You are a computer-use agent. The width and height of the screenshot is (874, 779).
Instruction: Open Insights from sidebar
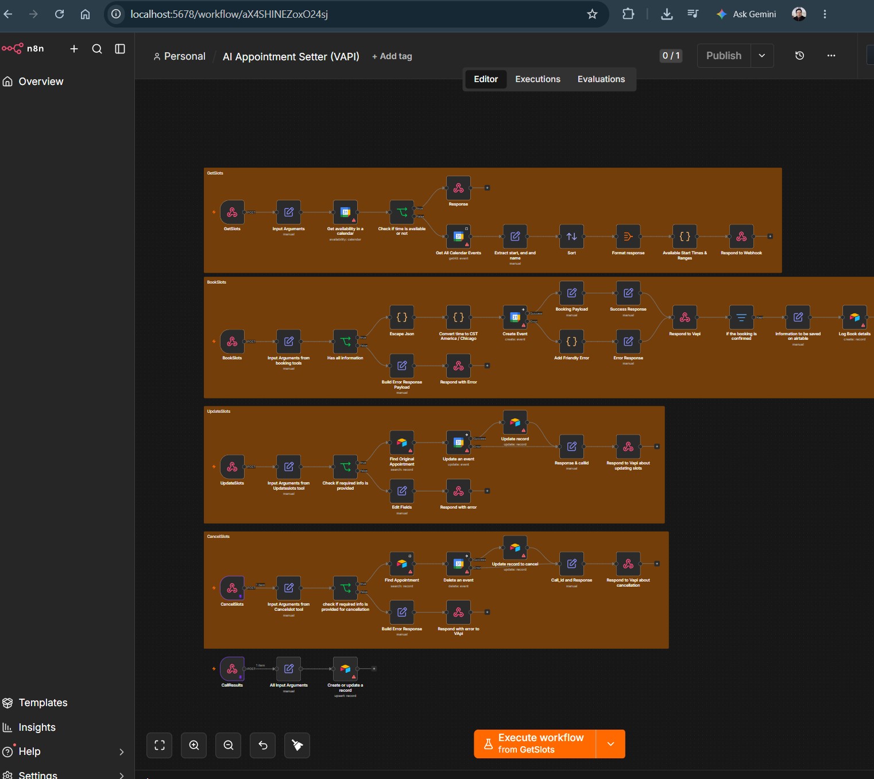pyautogui.click(x=37, y=727)
